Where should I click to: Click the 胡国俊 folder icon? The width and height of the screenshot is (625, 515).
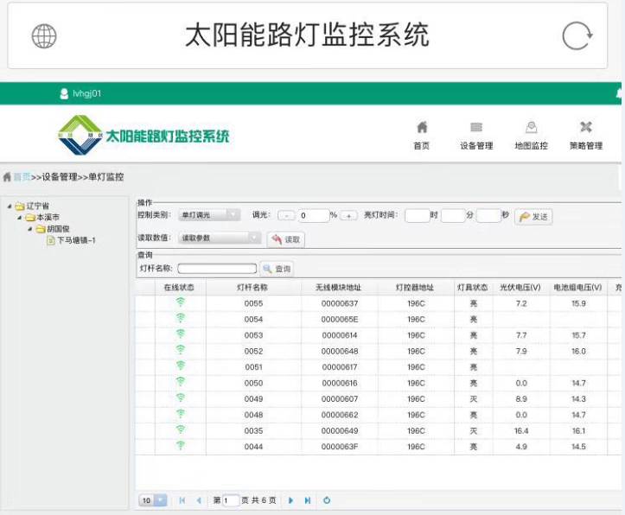(41, 229)
